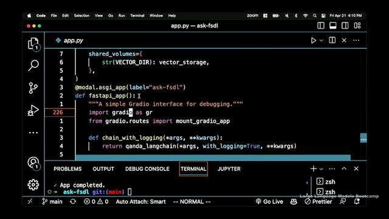Switch to the PROBLEMS panel tab
This screenshot has width=389, height=219.
[67, 169]
